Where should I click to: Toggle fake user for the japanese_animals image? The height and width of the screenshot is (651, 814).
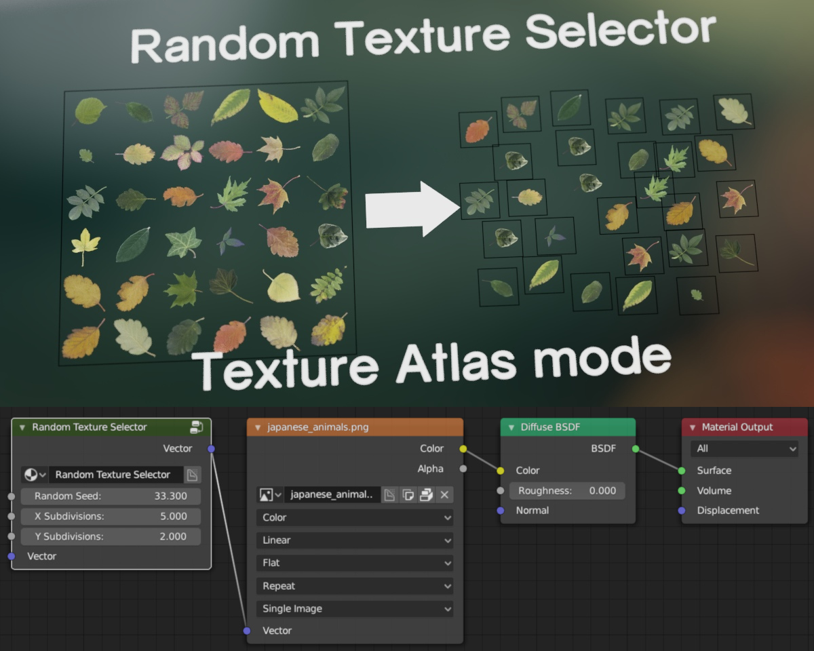coord(389,495)
